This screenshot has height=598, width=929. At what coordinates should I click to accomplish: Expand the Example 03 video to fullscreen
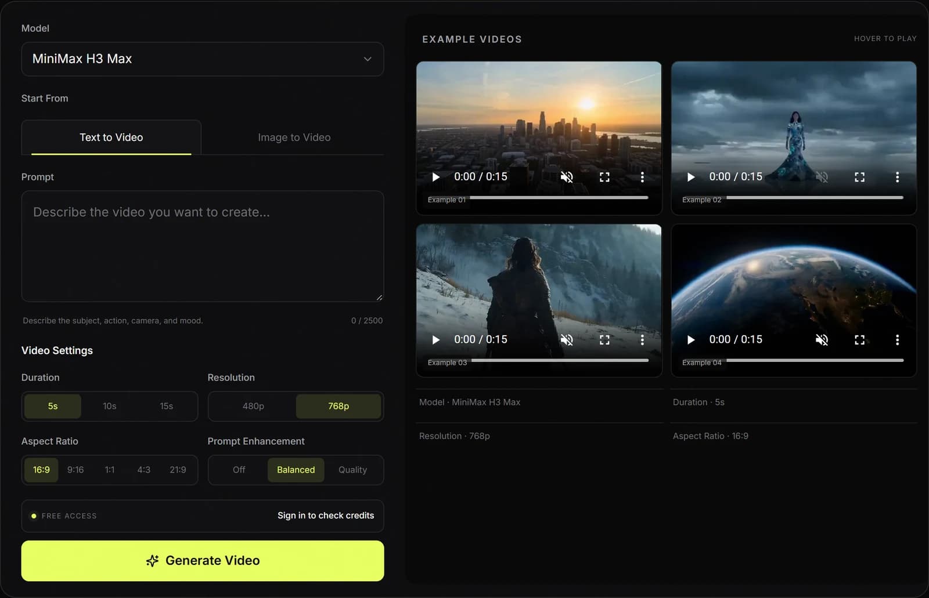[x=604, y=340]
